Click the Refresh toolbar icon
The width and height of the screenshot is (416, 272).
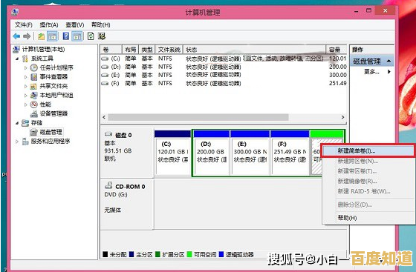tap(91, 36)
